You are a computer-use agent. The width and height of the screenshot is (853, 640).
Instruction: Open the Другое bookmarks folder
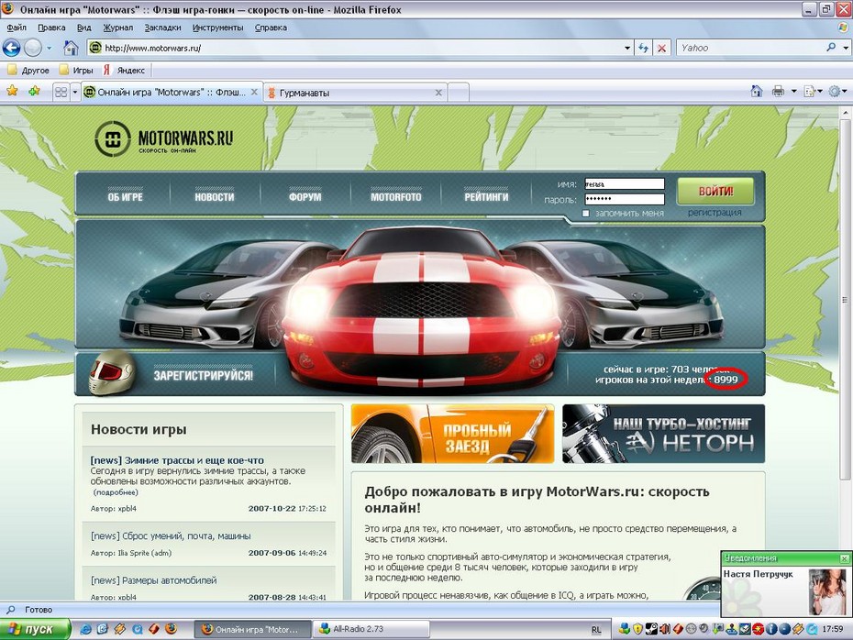coord(28,71)
